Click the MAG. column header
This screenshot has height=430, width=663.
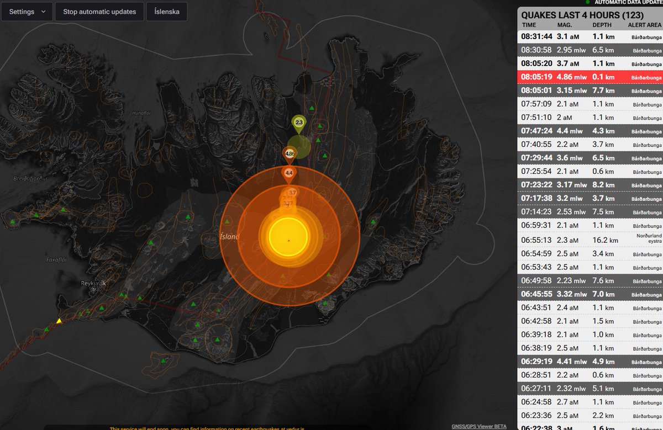click(564, 25)
